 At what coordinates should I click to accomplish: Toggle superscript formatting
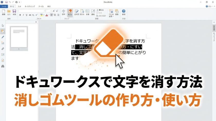tap(37, 15)
